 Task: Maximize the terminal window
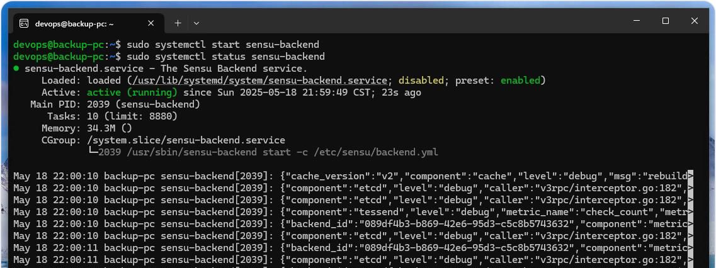click(x=666, y=21)
